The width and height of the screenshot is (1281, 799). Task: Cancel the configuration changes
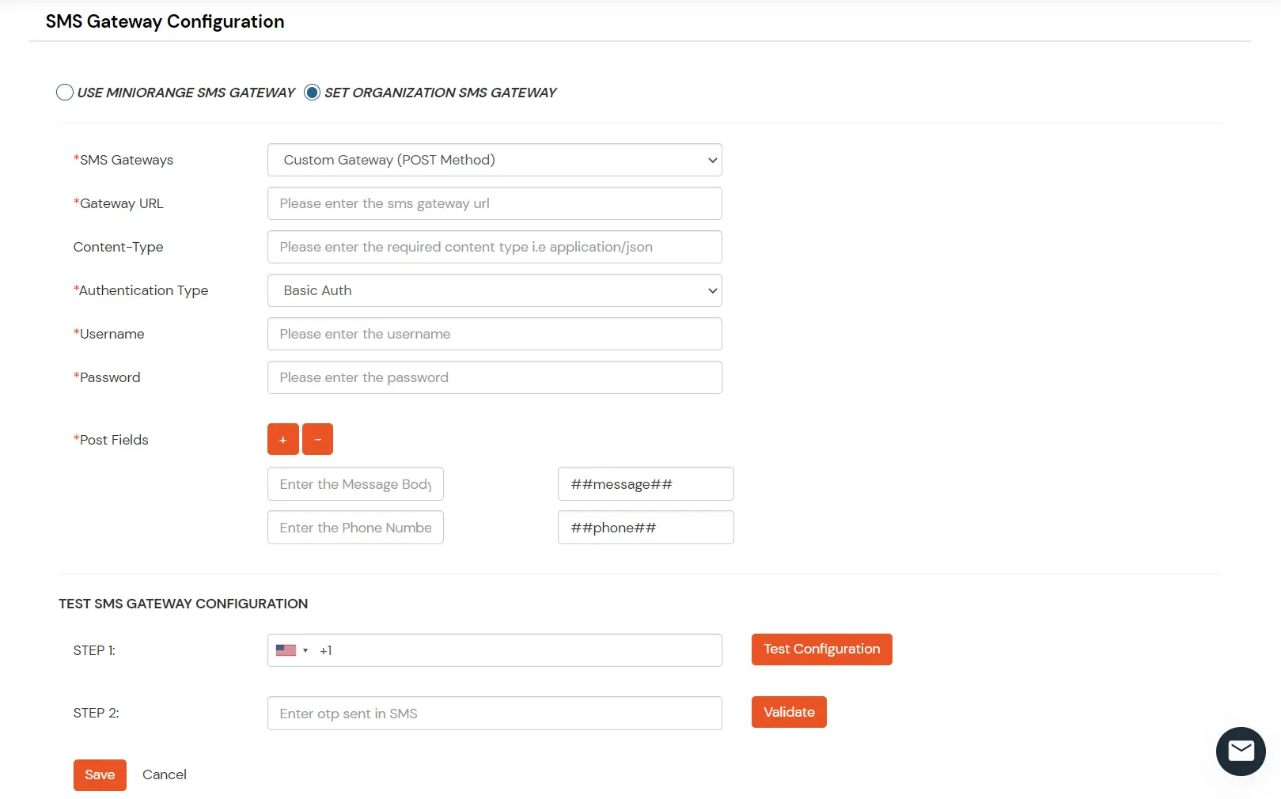click(x=164, y=774)
